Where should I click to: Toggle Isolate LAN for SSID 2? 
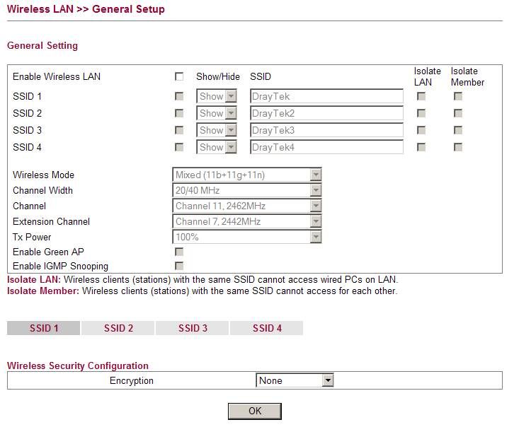coord(421,113)
